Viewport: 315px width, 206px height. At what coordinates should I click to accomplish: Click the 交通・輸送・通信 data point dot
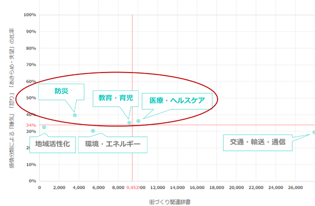coord(314,132)
